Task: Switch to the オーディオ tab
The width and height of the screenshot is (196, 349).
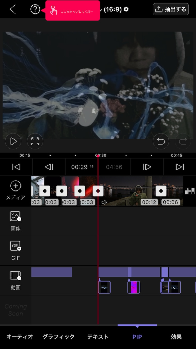Action: (20, 337)
